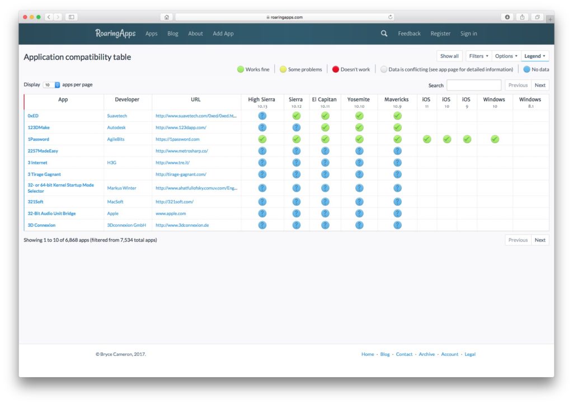This screenshot has width=573, height=404.
Task: Click bottom Next pagination button
Action: point(540,240)
